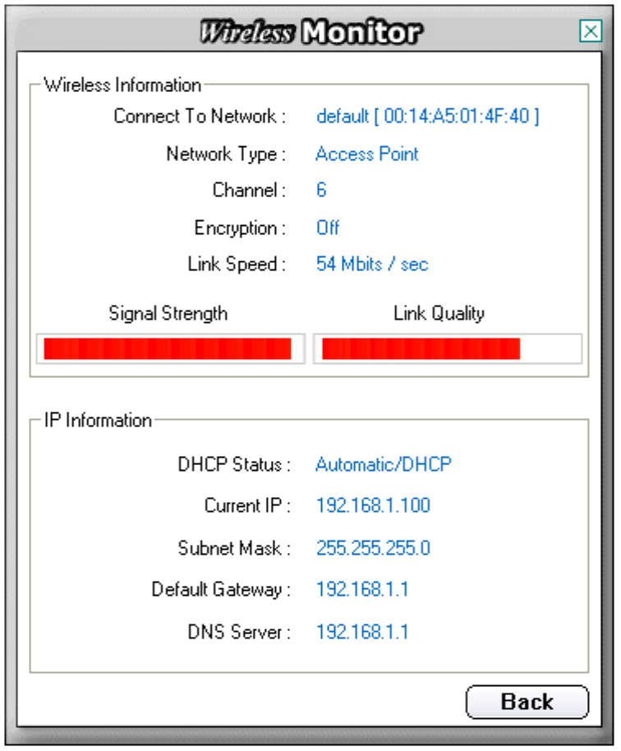Click the Connect To Network label
Image resolution: width=621 pixels, height=751 pixels.
(x=199, y=117)
